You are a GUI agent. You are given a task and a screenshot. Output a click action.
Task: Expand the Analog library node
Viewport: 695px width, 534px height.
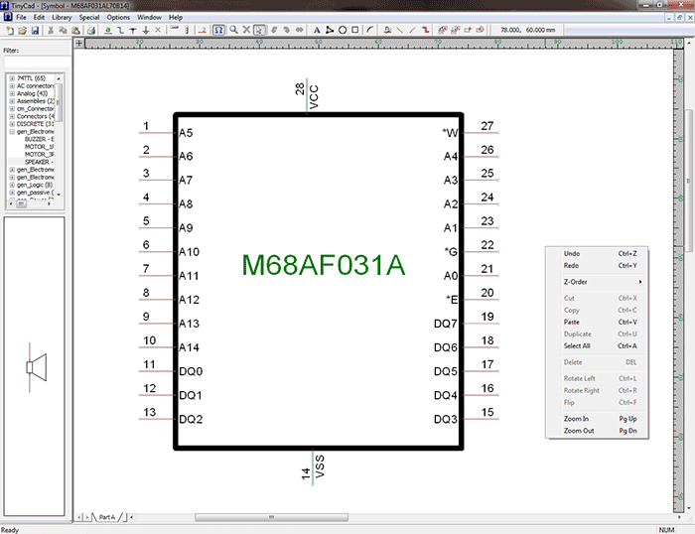point(12,93)
